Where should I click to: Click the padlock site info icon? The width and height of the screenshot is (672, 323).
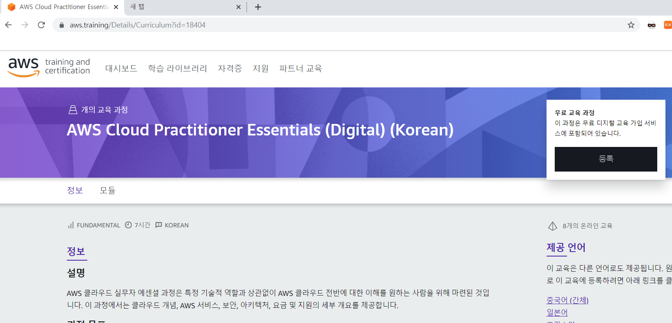(62, 25)
